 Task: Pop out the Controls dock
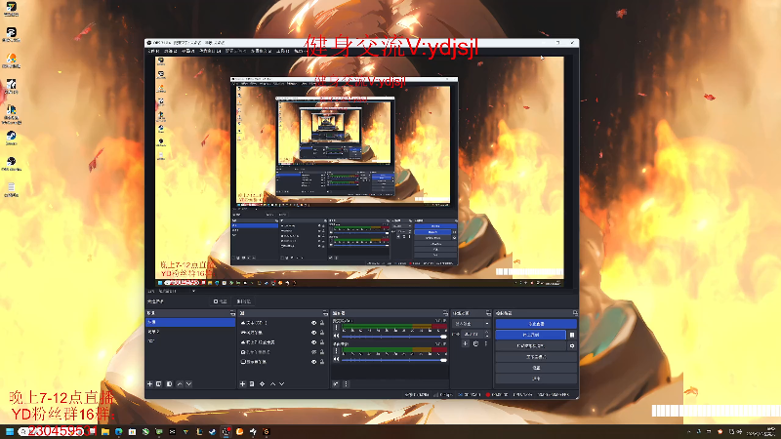tap(575, 313)
